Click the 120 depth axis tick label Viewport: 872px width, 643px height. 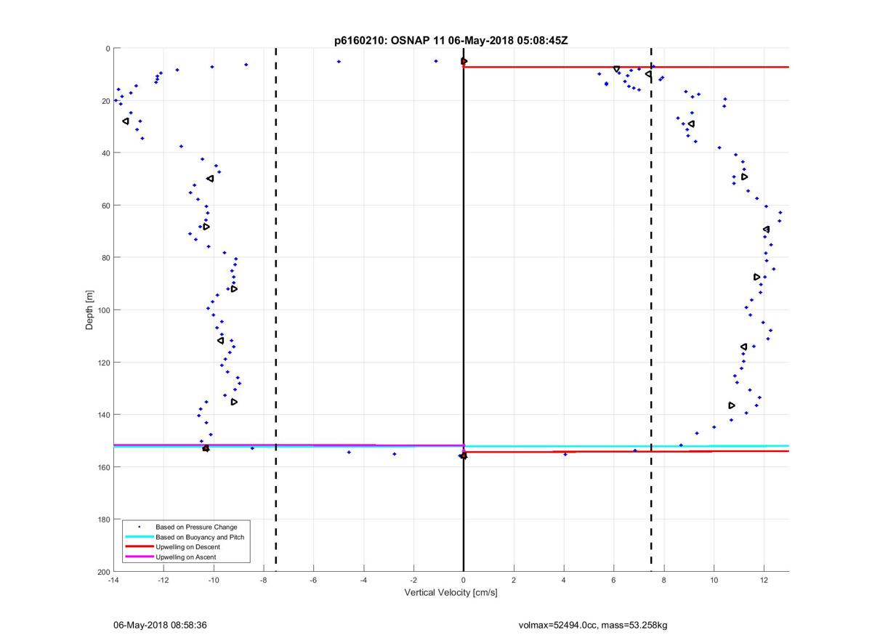point(102,363)
